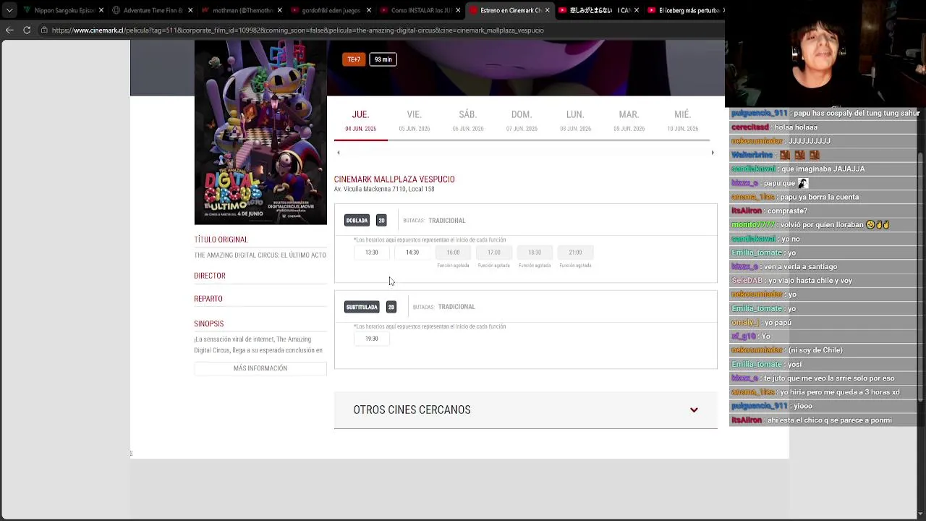The height and width of the screenshot is (521, 926).
Task: Click the TÍTULO ORIGINAL heading
Action: point(221,240)
